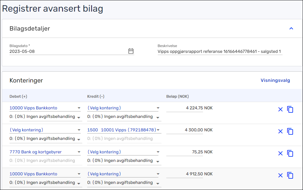Delete the 4 224,75 NOK row
Screen dimensions: 303x190
pyautogui.click(x=280, y=109)
